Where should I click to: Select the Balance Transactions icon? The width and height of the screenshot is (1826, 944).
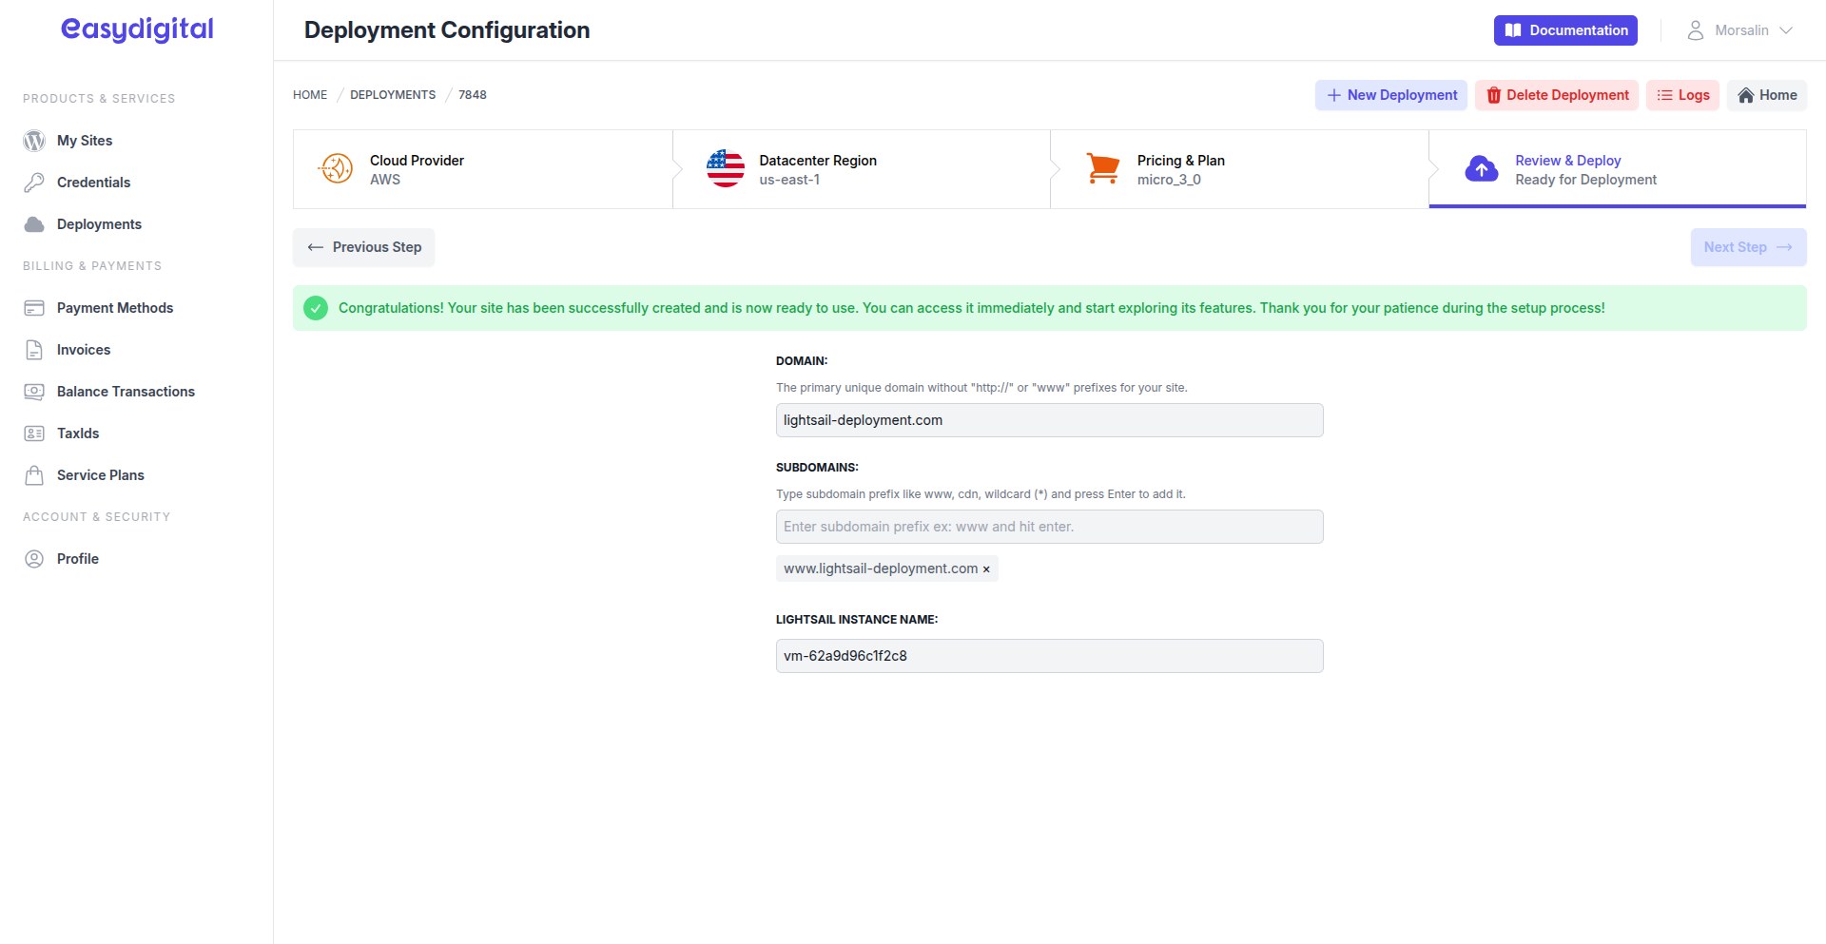coord(34,391)
